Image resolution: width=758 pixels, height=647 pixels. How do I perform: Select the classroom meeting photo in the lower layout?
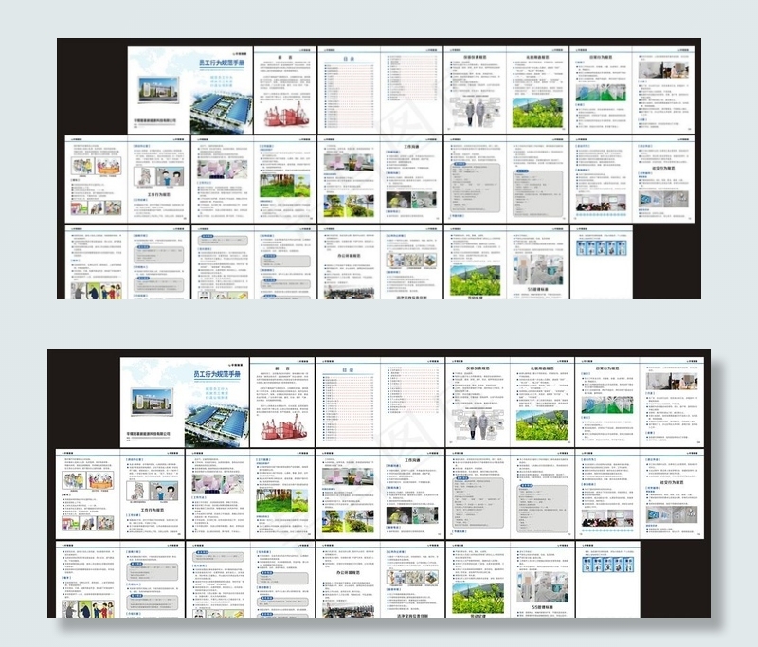tap(607, 516)
